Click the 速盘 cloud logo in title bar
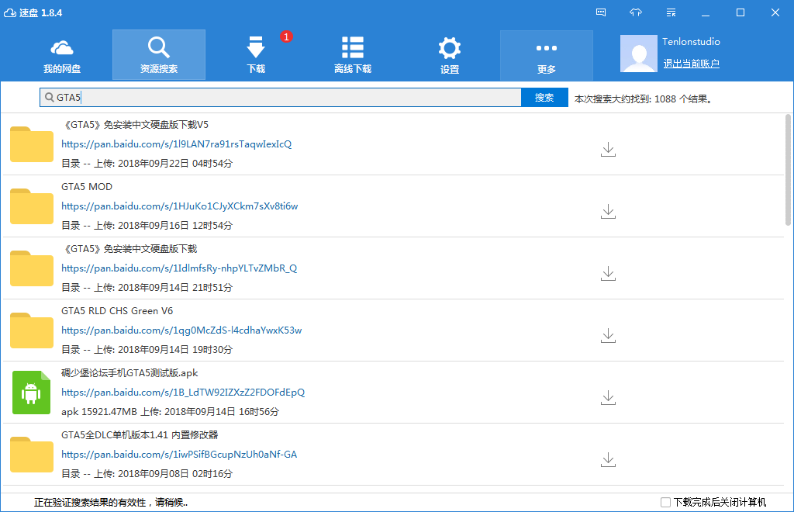Screen dimensions: 794x512 [x=9, y=12]
